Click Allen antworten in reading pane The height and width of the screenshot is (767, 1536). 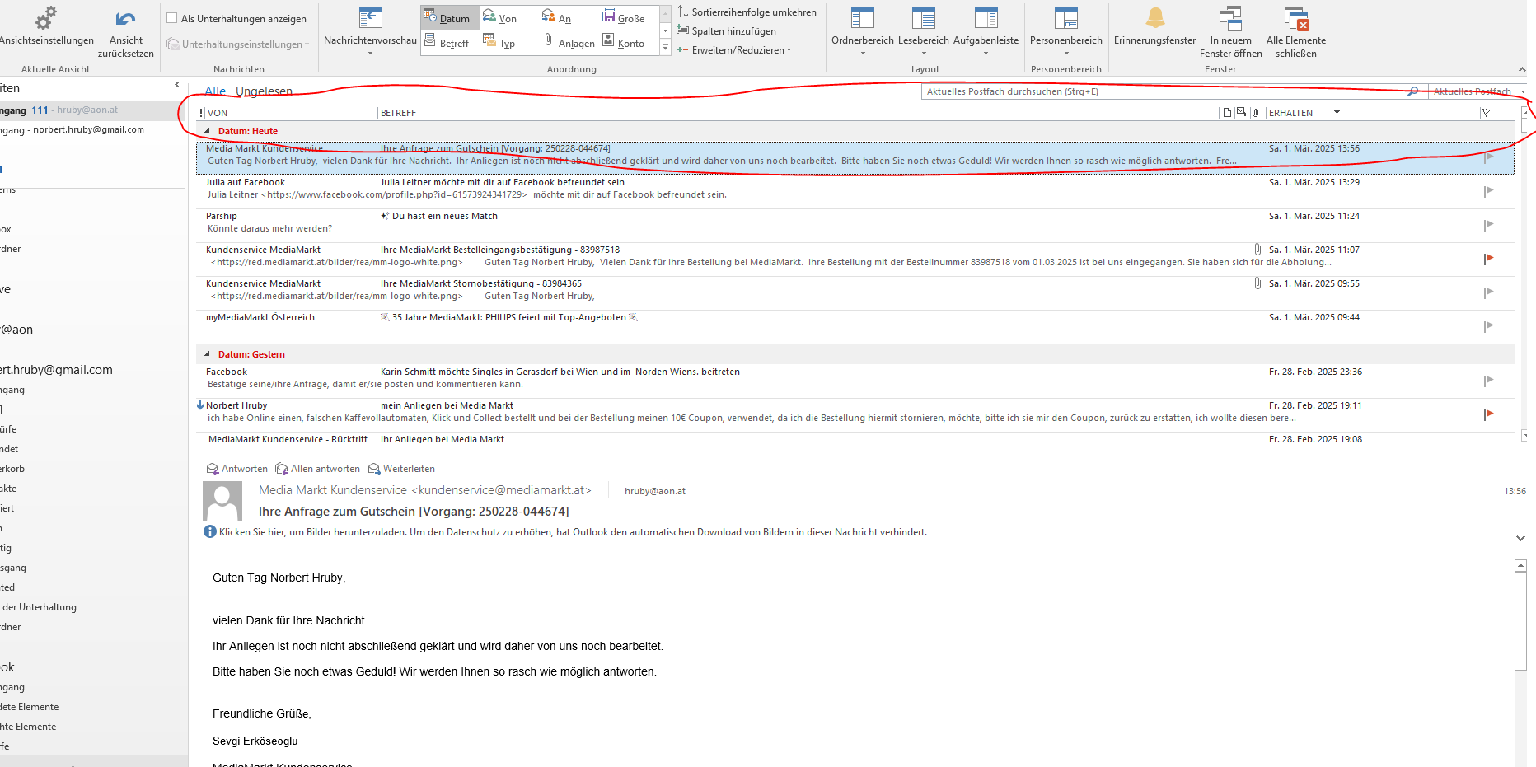pyautogui.click(x=318, y=469)
